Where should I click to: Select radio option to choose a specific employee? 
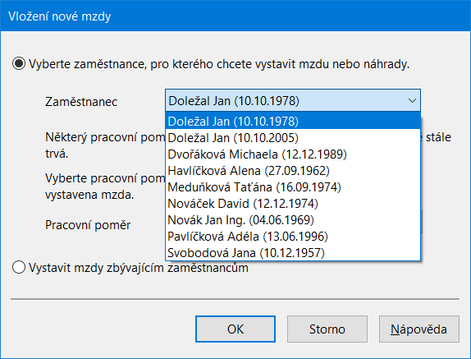[x=19, y=64]
